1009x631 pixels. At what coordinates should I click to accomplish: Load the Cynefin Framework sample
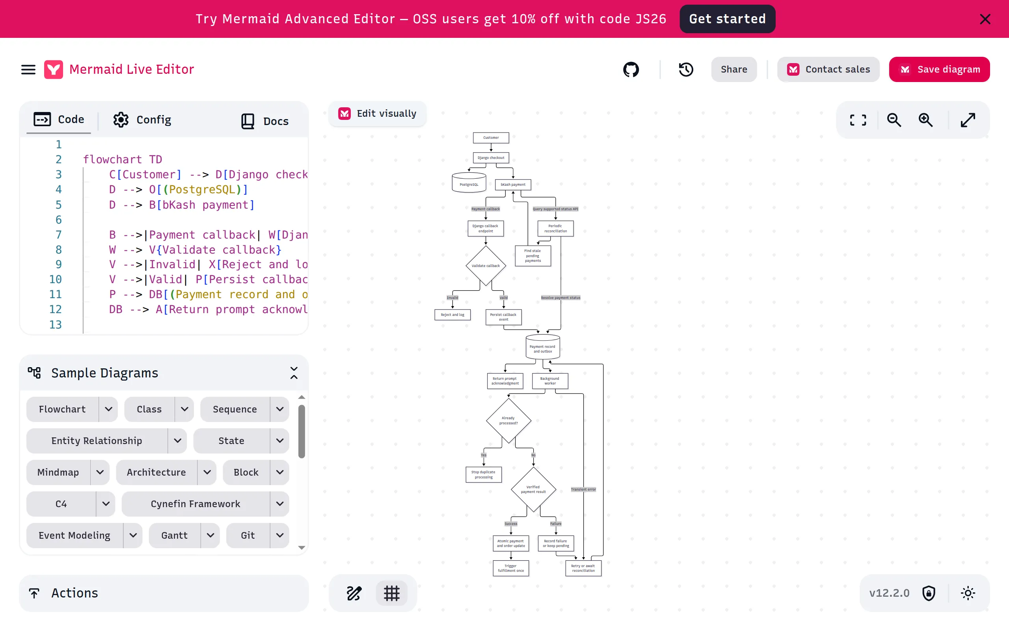pyautogui.click(x=195, y=504)
